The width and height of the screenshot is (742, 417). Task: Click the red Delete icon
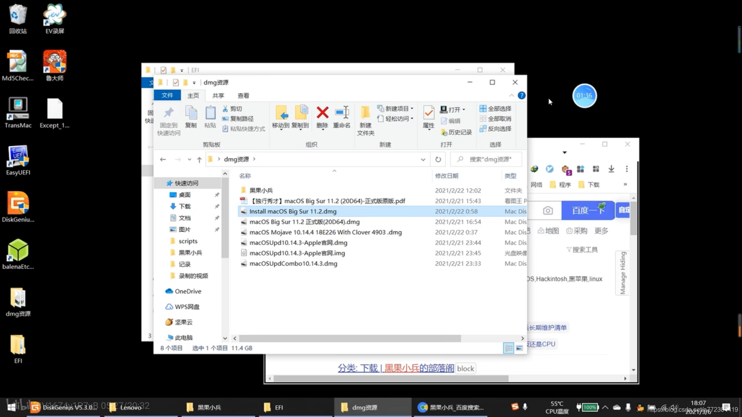click(x=322, y=113)
